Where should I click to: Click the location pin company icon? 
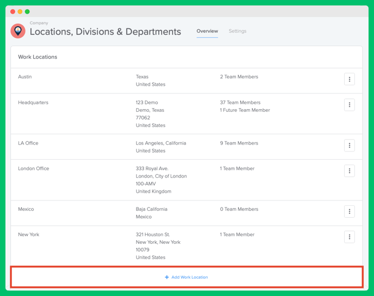pos(18,31)
